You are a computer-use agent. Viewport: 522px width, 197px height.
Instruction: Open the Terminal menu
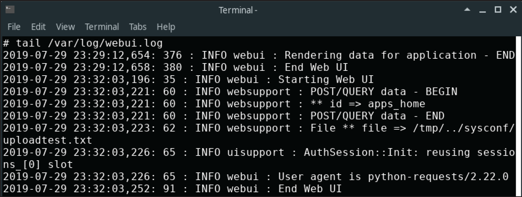click(102, 27)
